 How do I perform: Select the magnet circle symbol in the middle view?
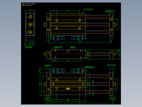pos(68,51)
